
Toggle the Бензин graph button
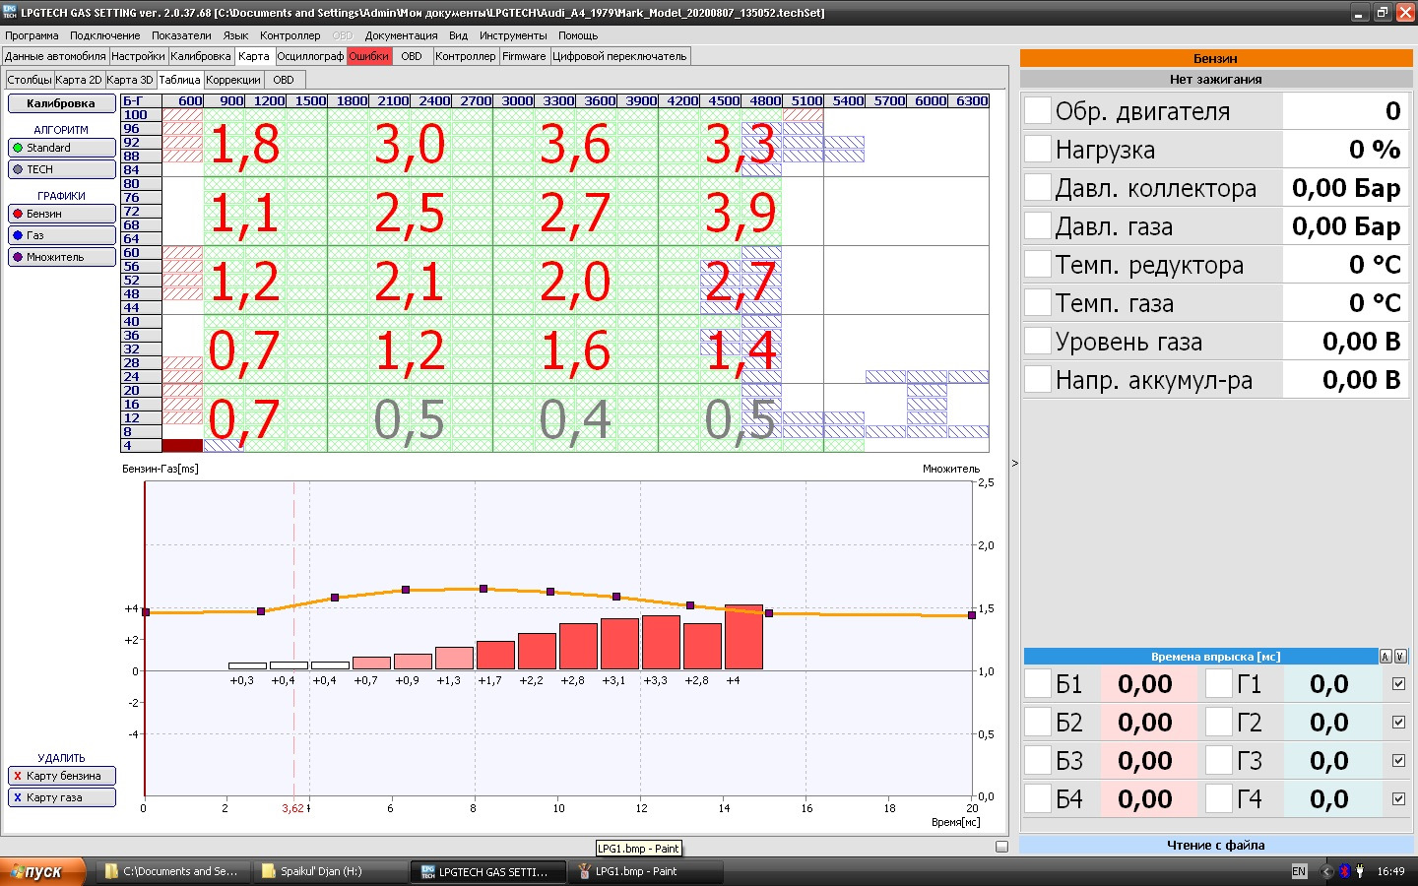pos(61,214)
